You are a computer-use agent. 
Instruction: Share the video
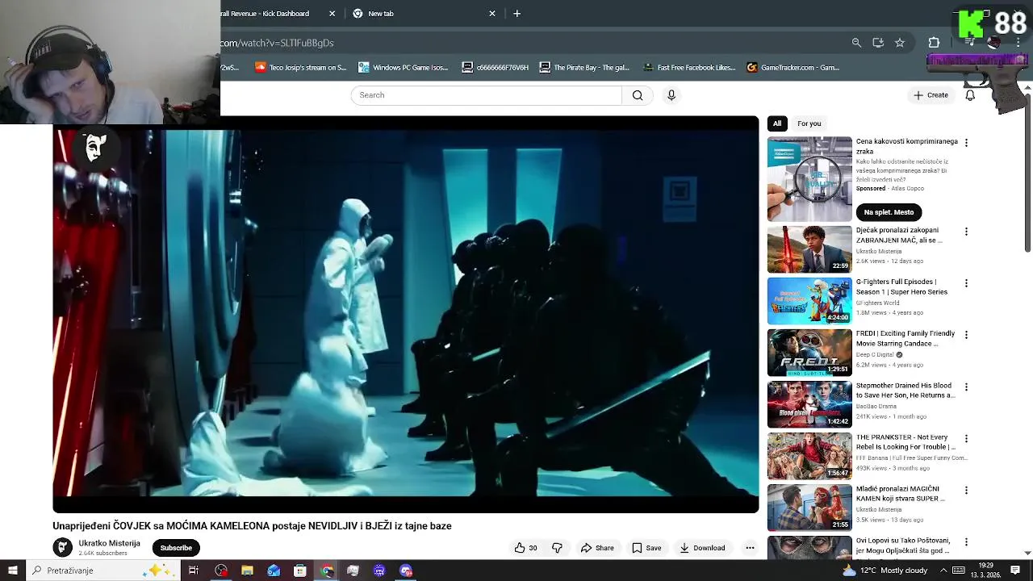[597, 548]
